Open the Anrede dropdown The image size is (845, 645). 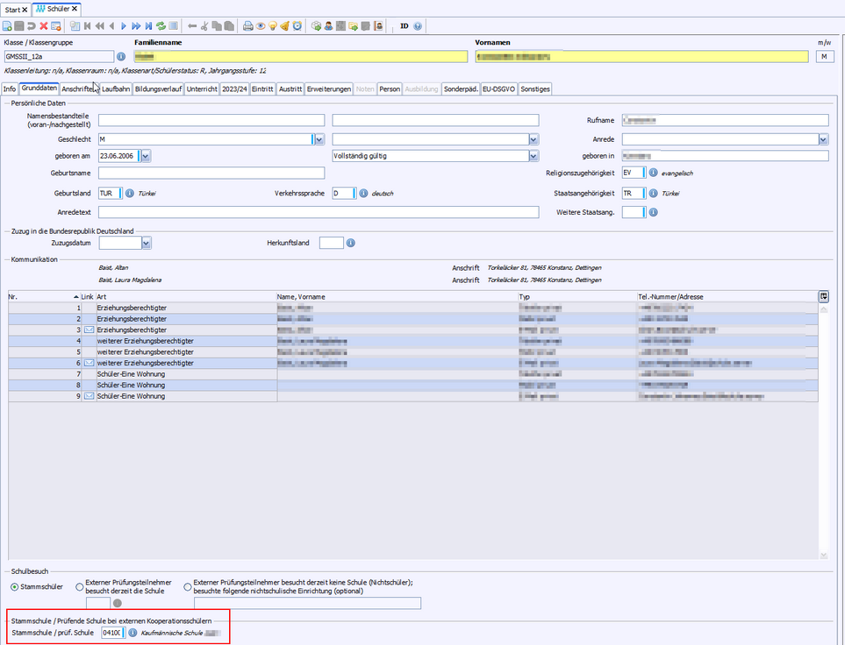(823, 139)
